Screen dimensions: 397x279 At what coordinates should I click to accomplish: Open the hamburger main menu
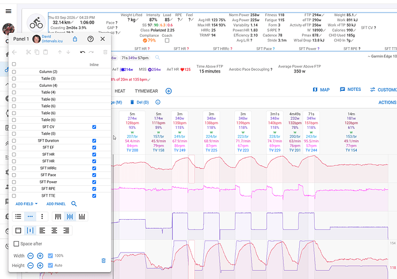9,11
